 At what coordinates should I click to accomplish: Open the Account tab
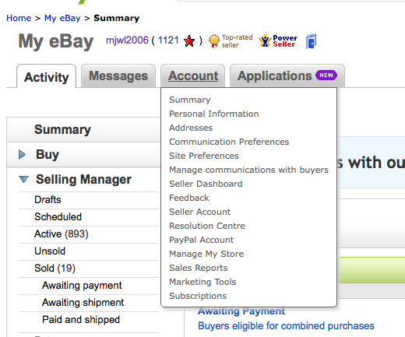(x=193, y=76)
